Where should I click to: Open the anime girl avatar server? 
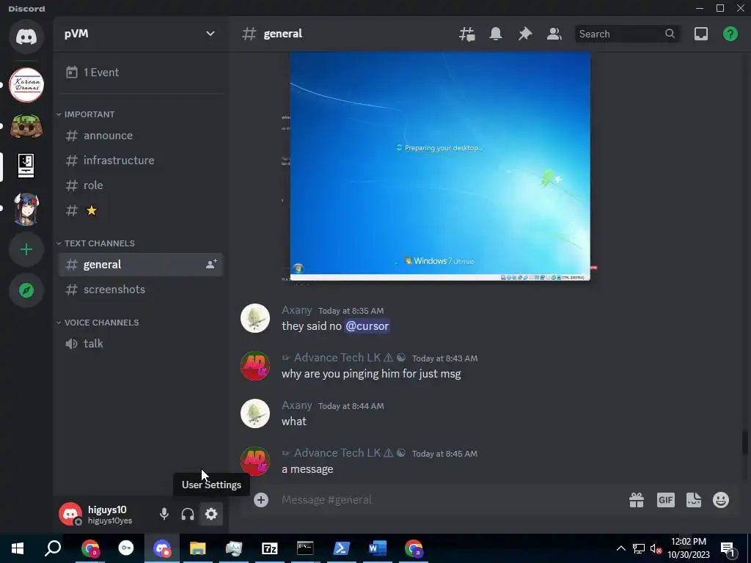(x=26, y=209)
